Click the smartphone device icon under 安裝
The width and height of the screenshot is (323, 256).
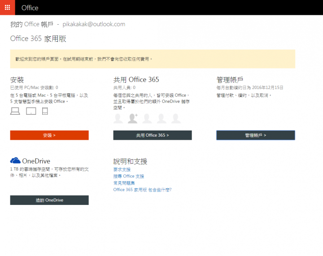point(45,111)
